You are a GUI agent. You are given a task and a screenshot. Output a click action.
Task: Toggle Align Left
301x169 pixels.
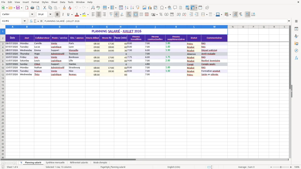click(93, 15)
